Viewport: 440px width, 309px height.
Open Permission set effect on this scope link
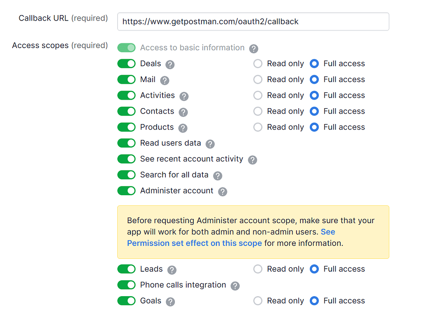(x=194, y=243)
